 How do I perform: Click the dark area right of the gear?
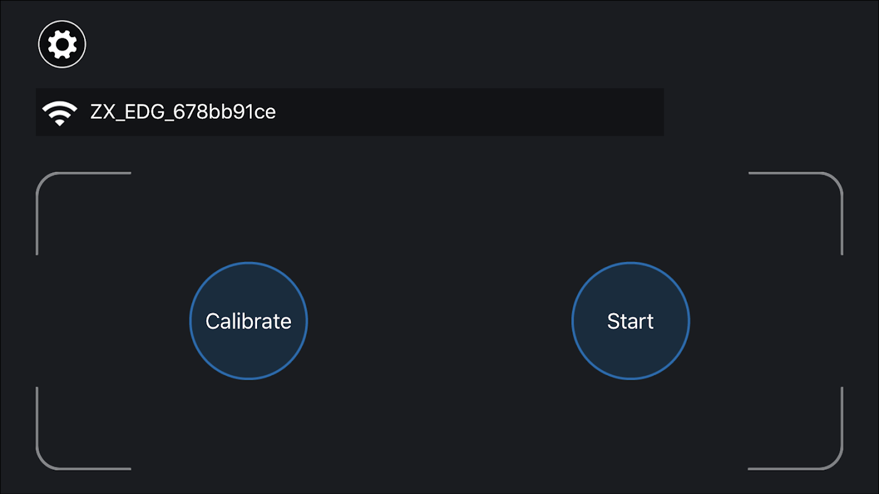[247, 44]
